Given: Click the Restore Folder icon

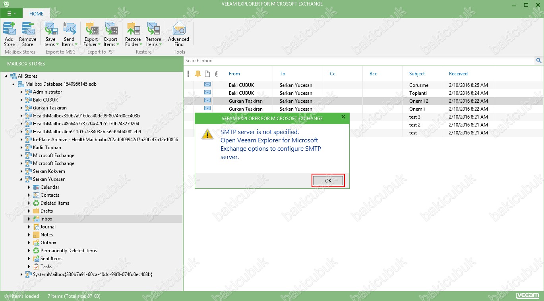Looking at the screenshot, I should [133, 29].
